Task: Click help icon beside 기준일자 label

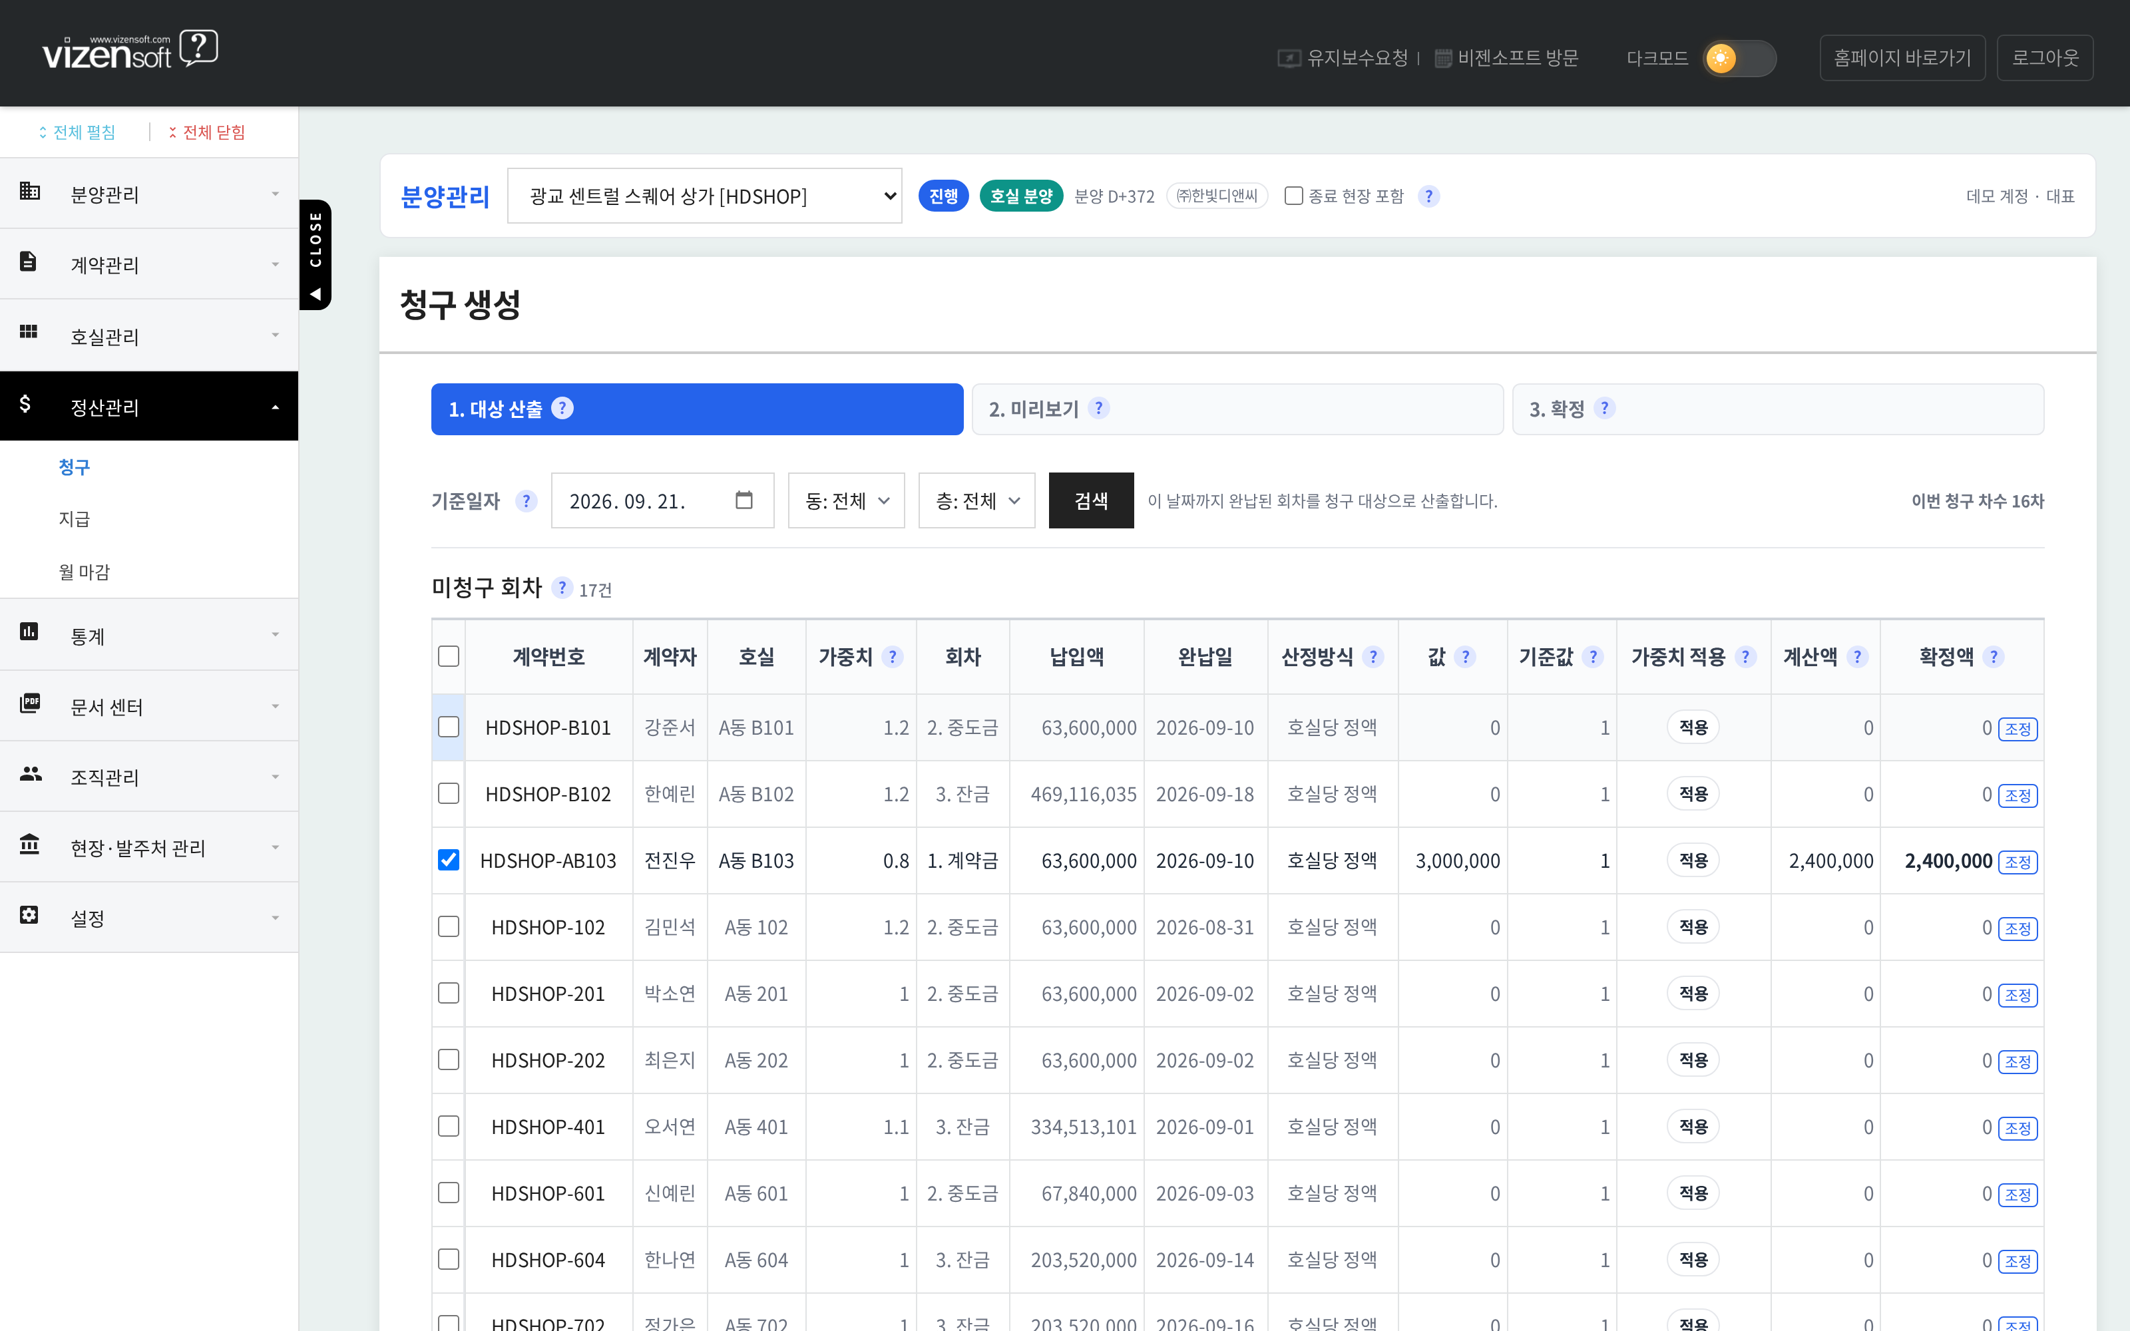Action: click(527, 501)
